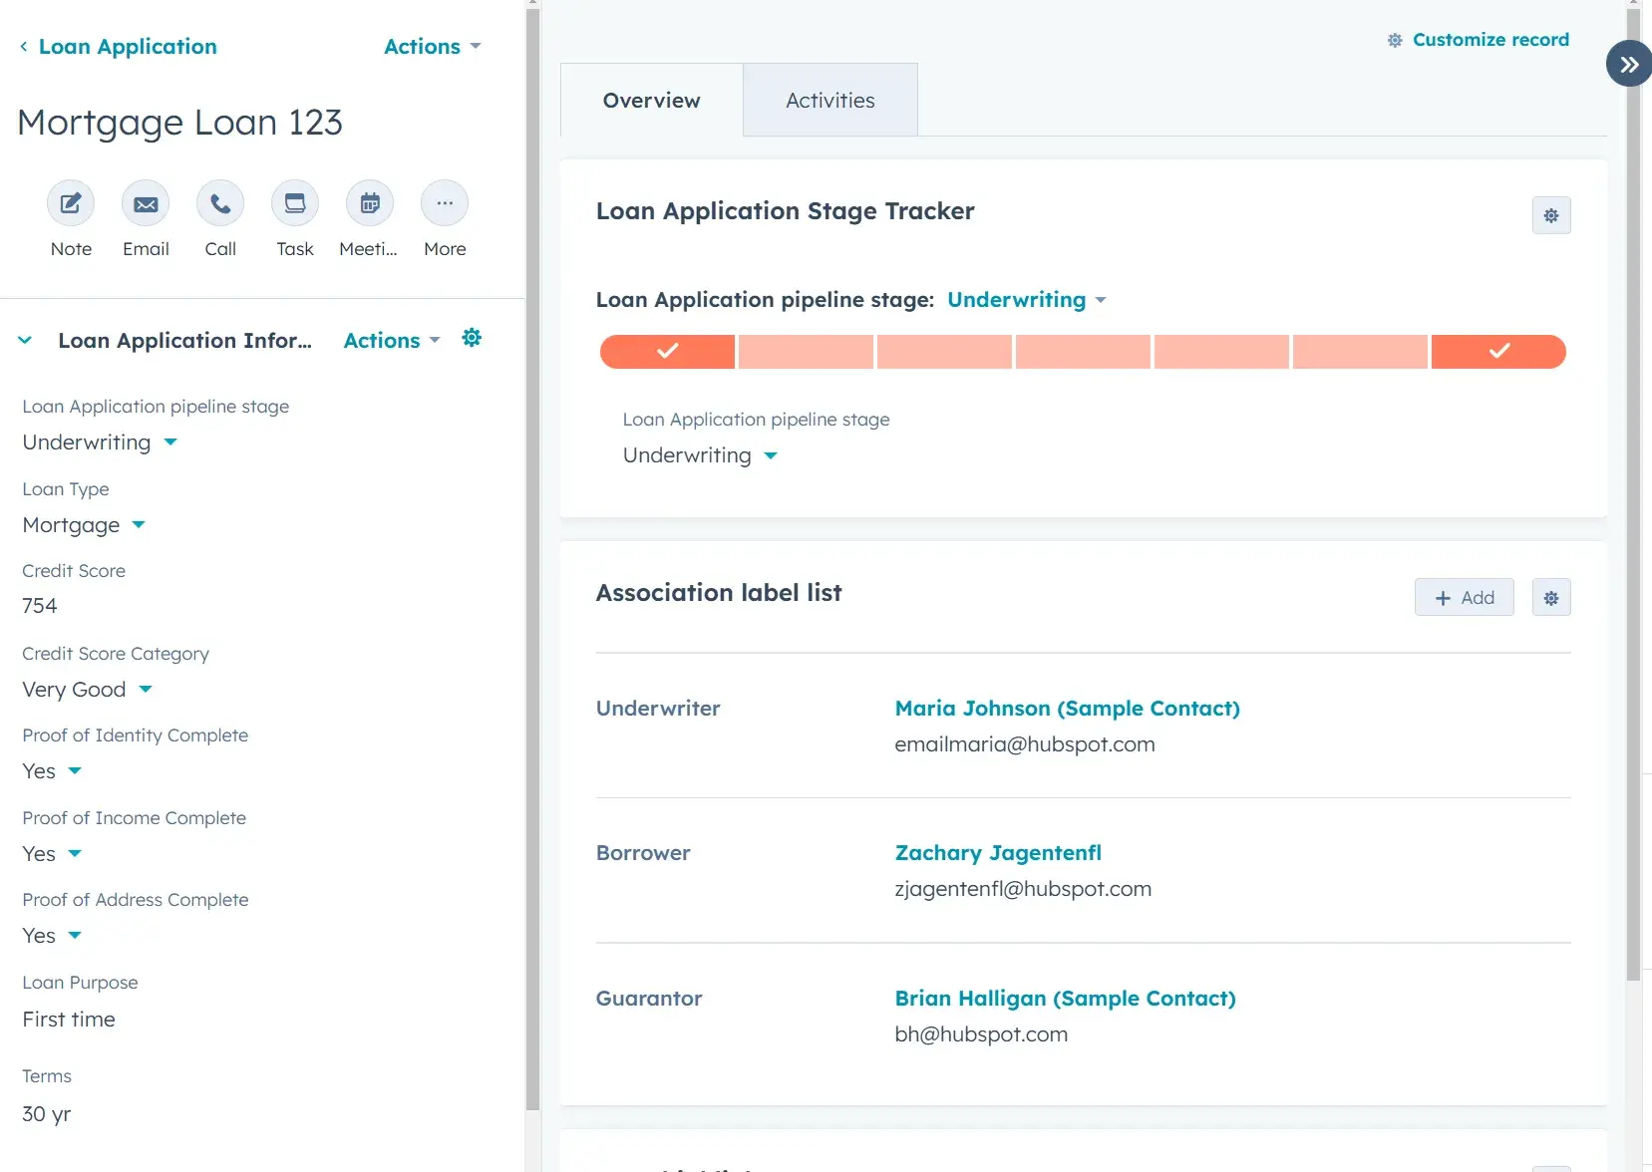Screen dimensions: 1652x1172
Task: Open Maria Johnson contact link
Action: point(1067,709)
